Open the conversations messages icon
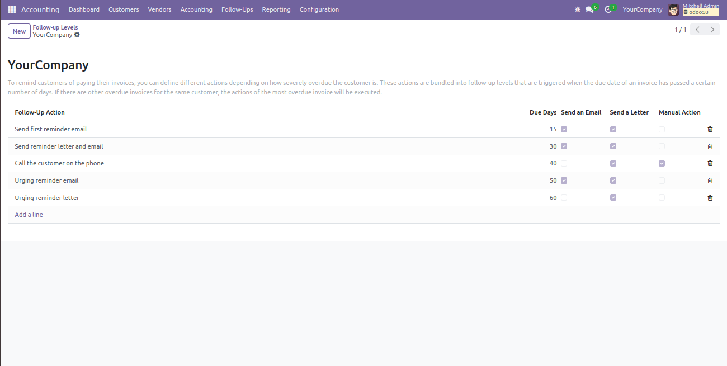This screenshot has width=727, height=366. [x=589, y=9]
